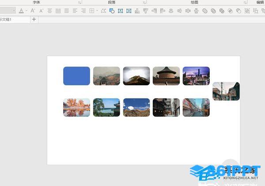Apply justify text alignment icon
The image size is (265, 186).
pos(67,11)
